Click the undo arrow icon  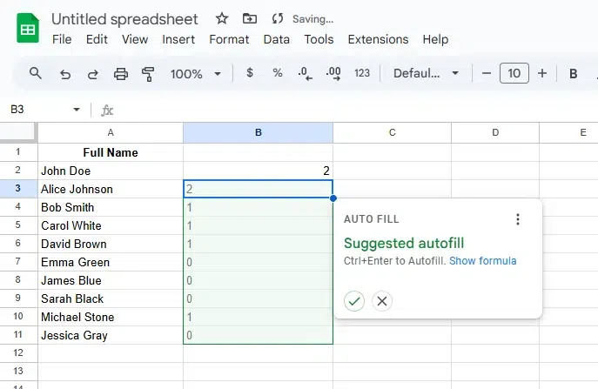[x=64, y=74]
